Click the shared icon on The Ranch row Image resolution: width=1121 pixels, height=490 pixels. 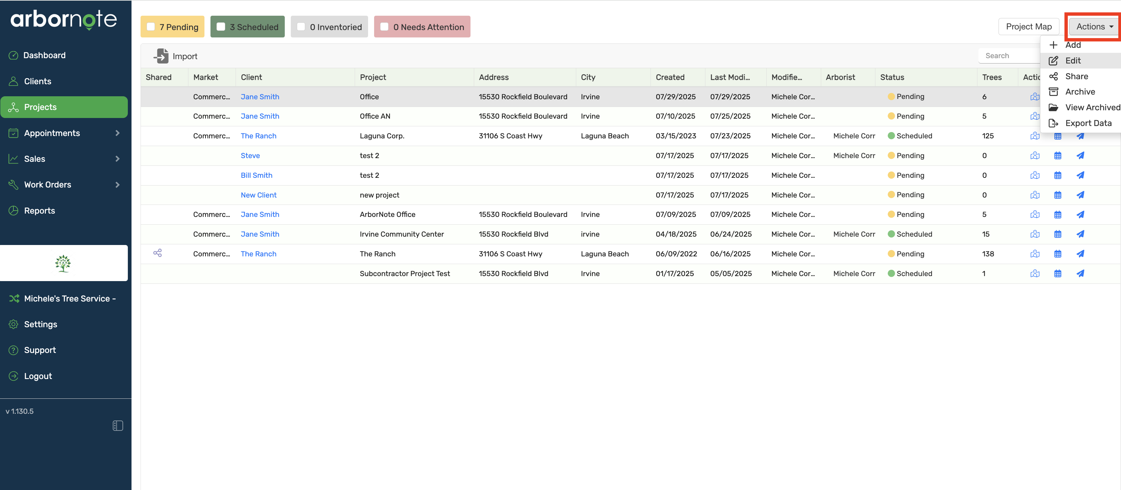point(158,253)
